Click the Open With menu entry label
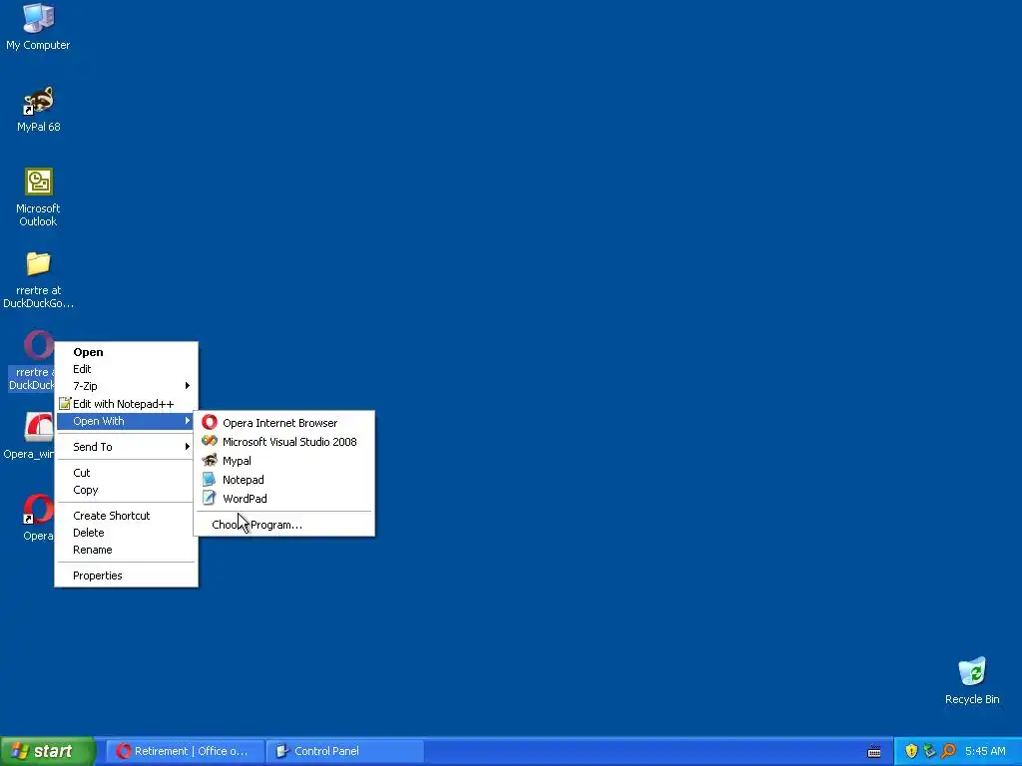 [x=99, y=421]
